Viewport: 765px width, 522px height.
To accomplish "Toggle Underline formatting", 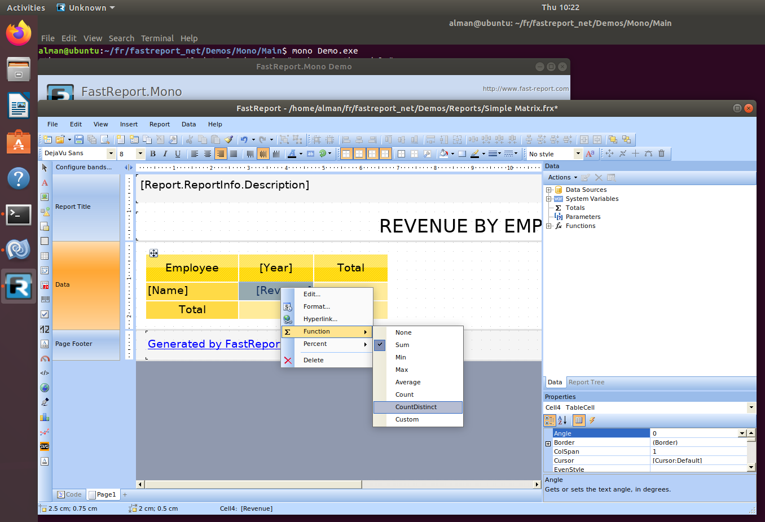I will 178,153.
